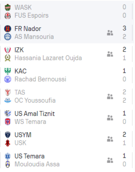Open lineups icon for US Amal Tiznit match
The height and width of the screenshot is (172, 135).
click(x=110, y=118)
